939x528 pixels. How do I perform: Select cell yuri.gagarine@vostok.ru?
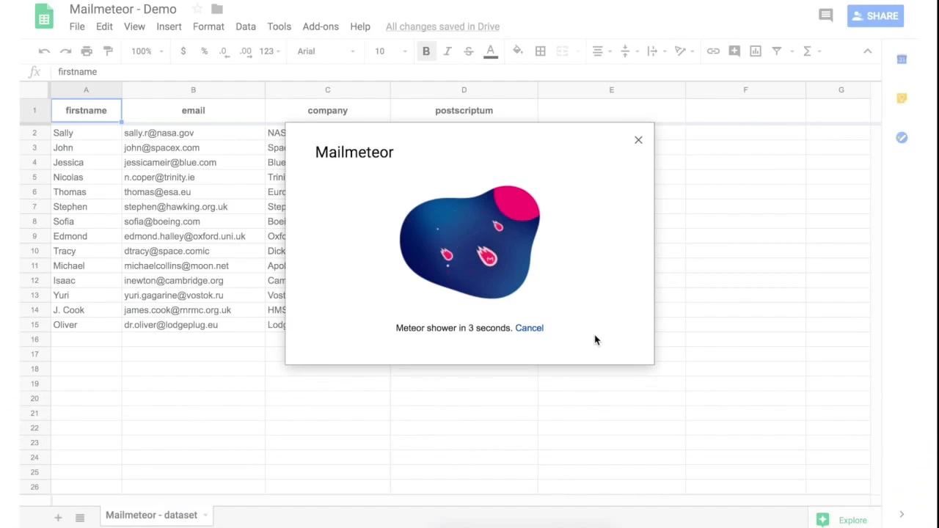pos(194,295)
